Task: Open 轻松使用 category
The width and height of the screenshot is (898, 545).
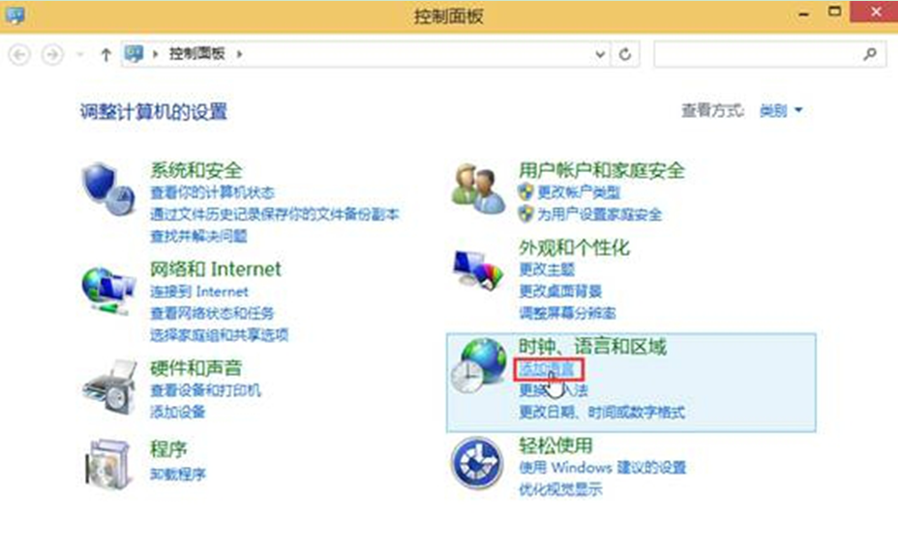Action: [x=555, y=445]
